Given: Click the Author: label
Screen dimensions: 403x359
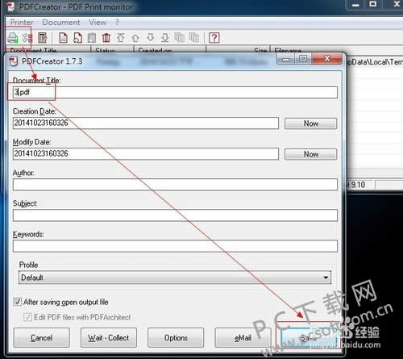Looking at the screenshot, I should point(23,173).
